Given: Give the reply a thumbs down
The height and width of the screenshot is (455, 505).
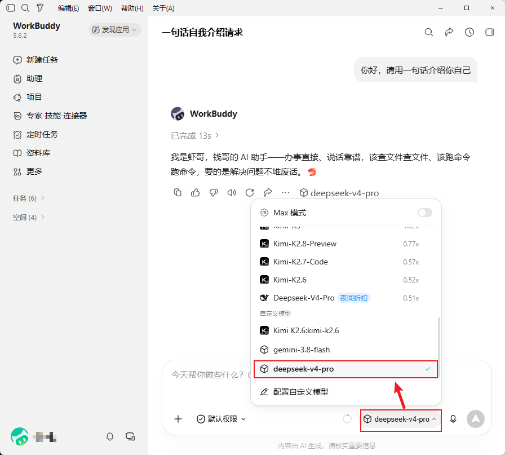Looking at the screenshot, I should pos(214,193).
